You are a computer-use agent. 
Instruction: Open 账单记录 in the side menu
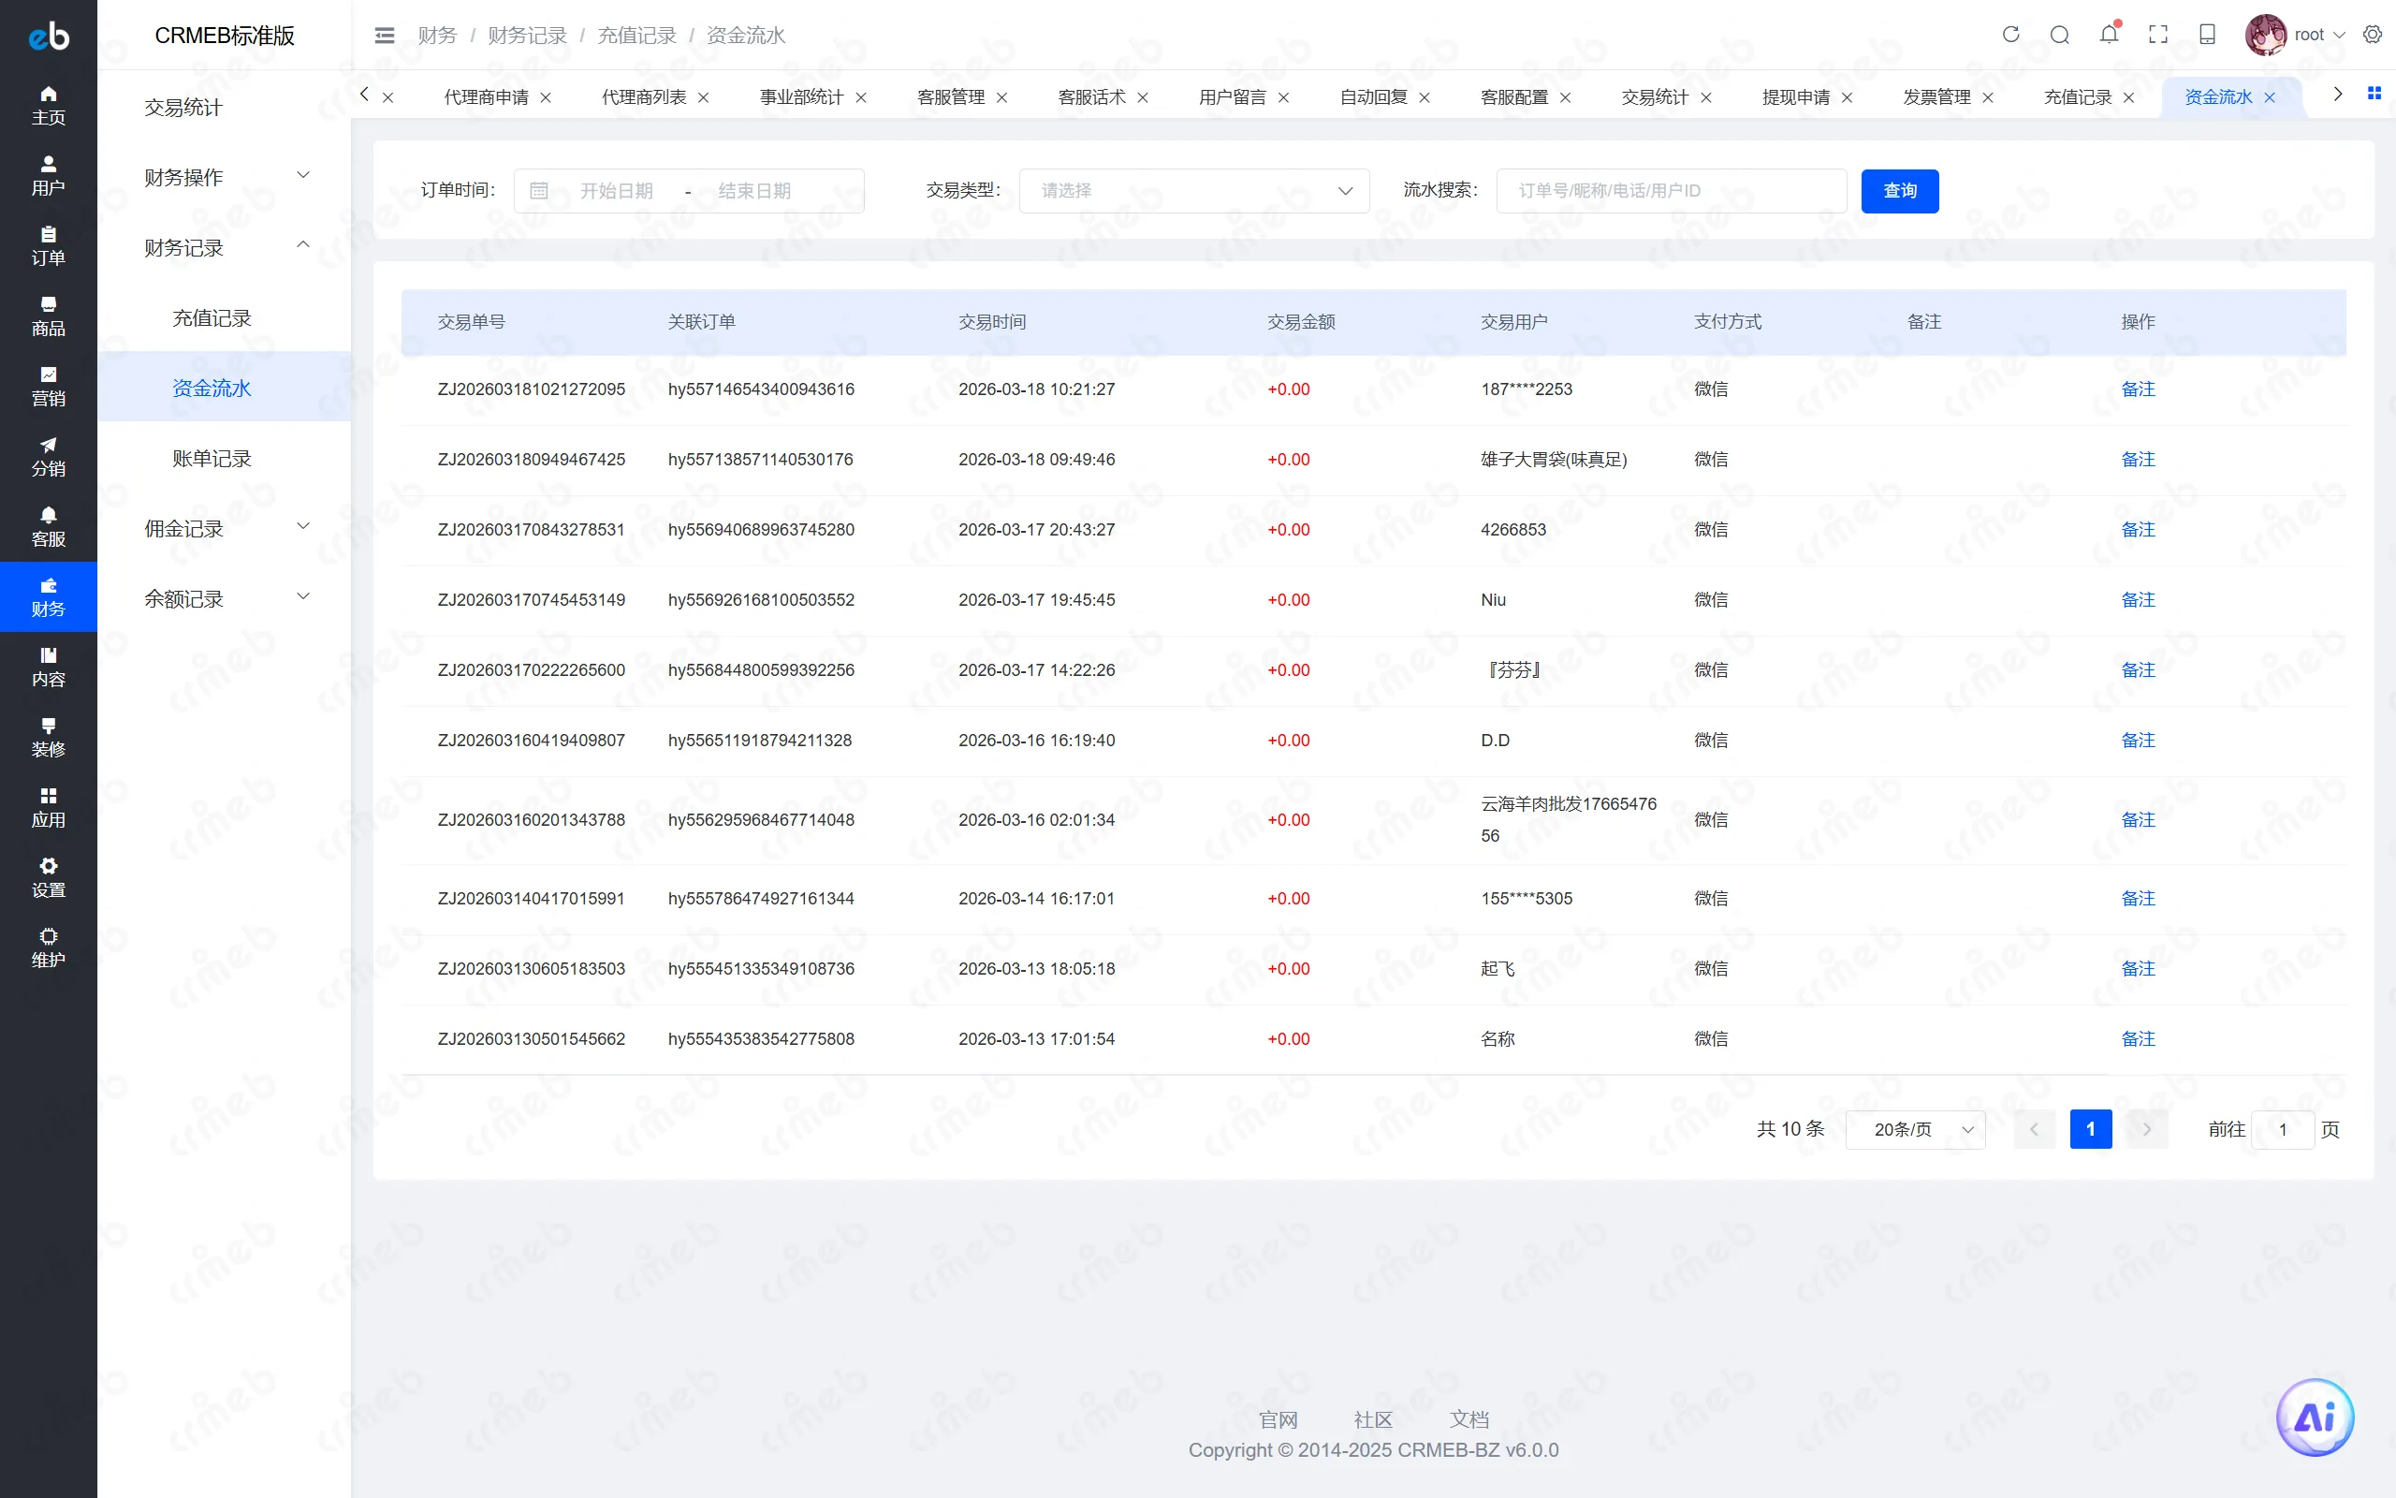click(225, 458)
